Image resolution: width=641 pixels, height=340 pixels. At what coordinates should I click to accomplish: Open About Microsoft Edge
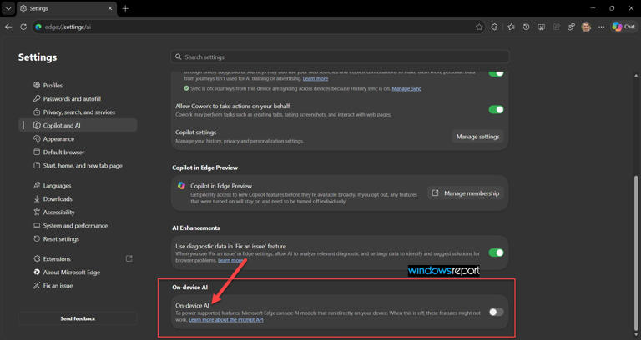(78, 272)
